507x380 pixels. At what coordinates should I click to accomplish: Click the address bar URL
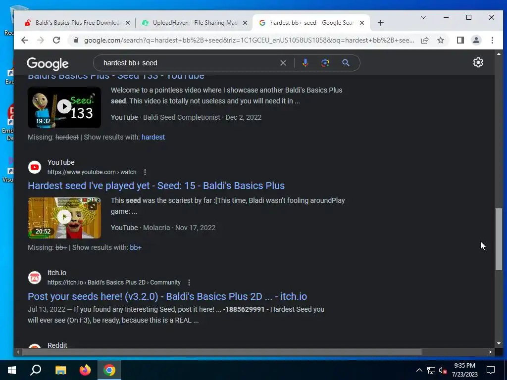coord(249,41)
